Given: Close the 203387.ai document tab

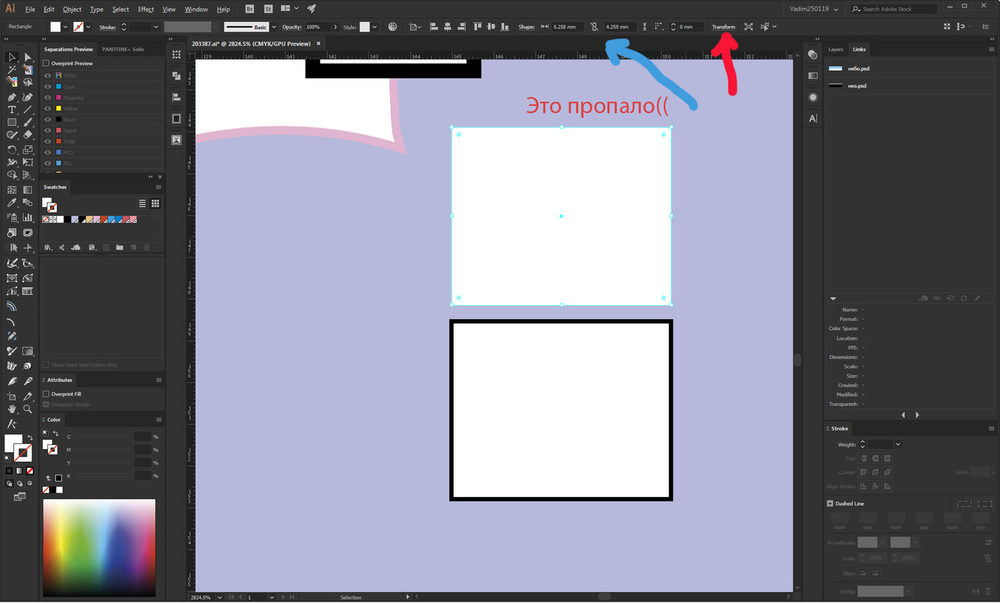Looking at the screenshot, I should [x=319, y=43].
